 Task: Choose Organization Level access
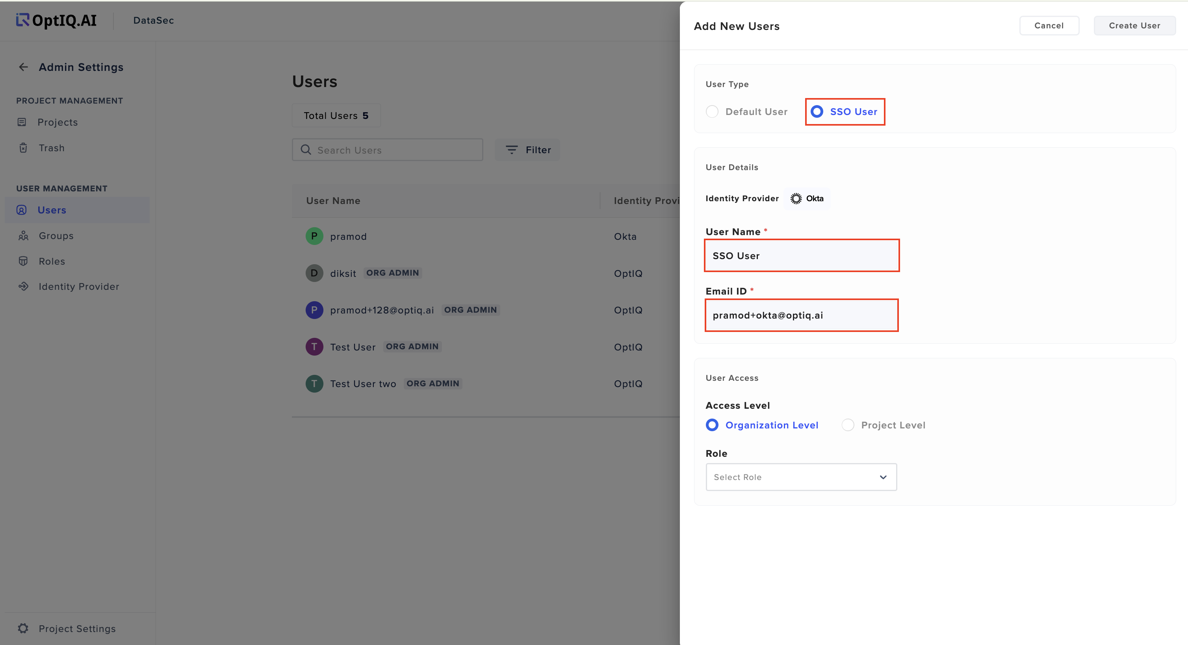pos(712,425)
